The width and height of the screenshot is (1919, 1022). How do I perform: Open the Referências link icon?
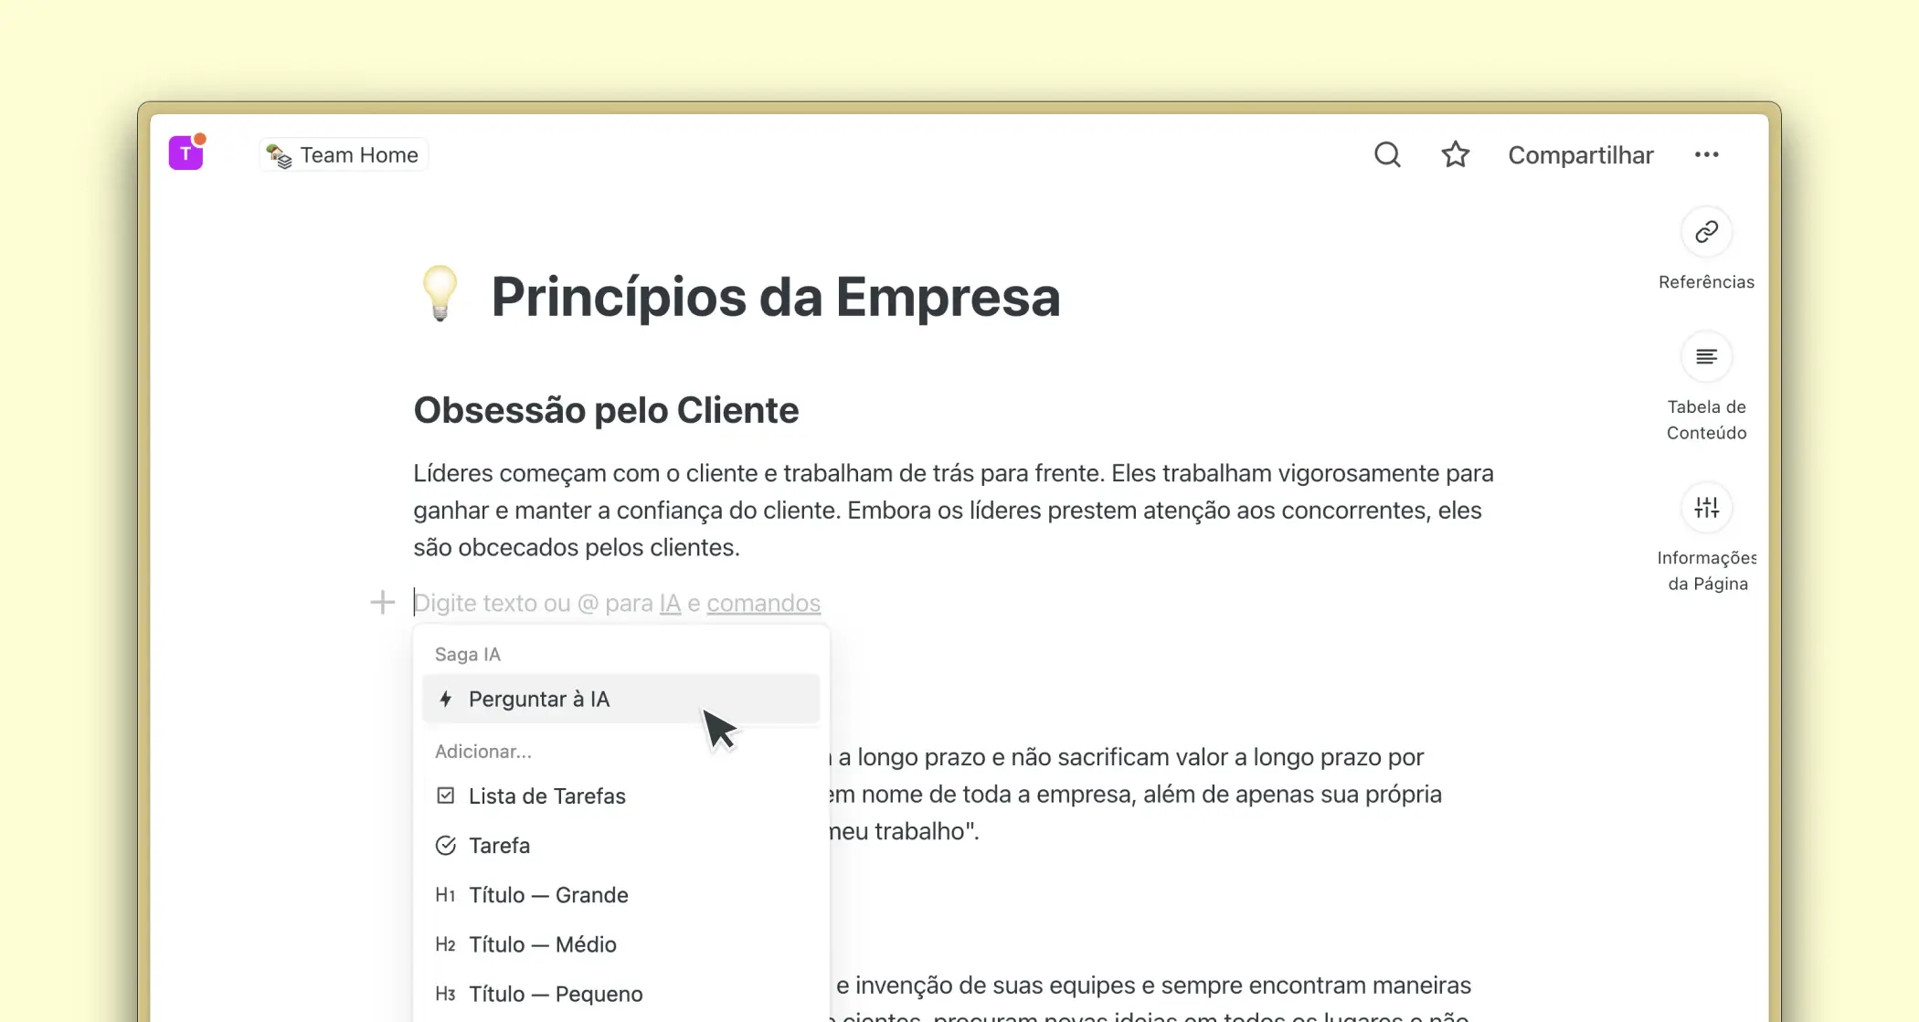1706,232
